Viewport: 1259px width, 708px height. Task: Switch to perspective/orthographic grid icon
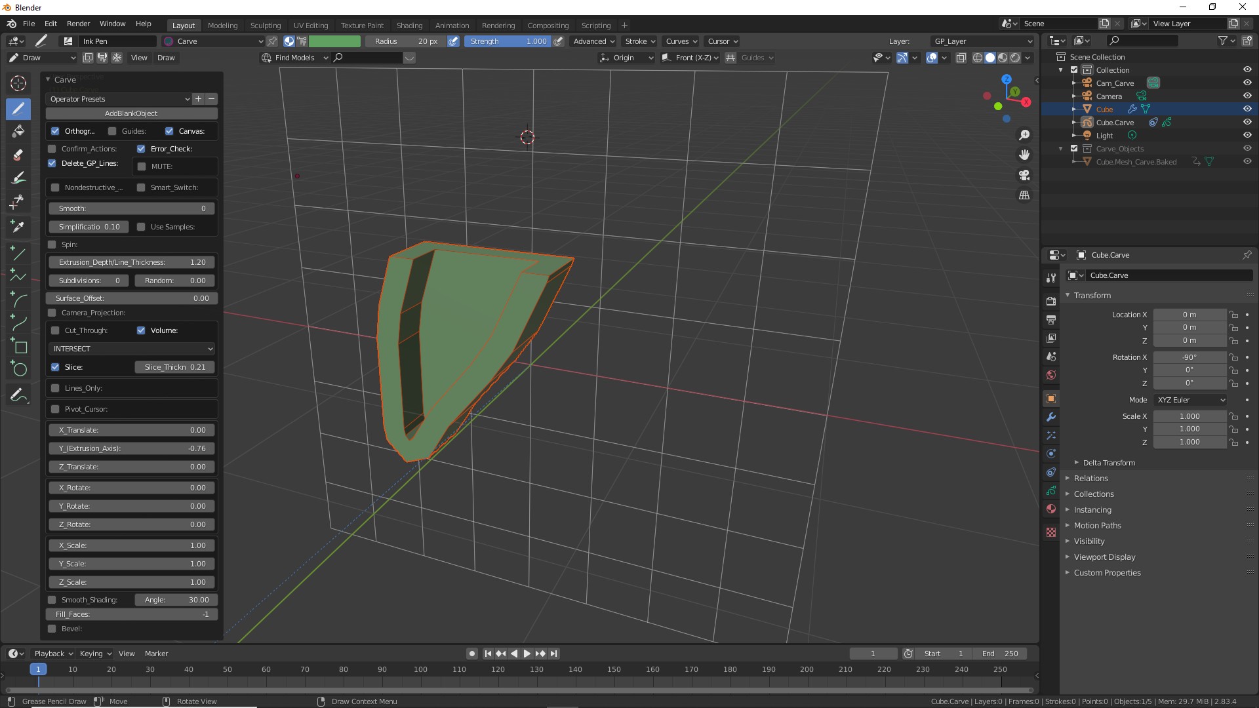tap(1024, 195)
